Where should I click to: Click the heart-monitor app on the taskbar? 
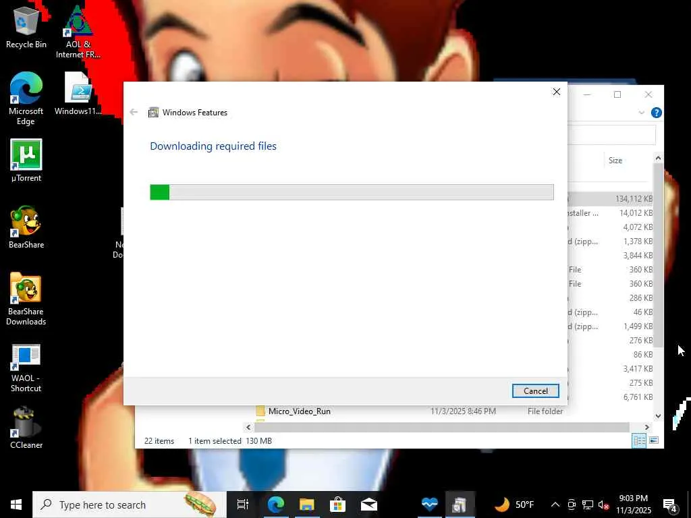[x=429, y=505]
